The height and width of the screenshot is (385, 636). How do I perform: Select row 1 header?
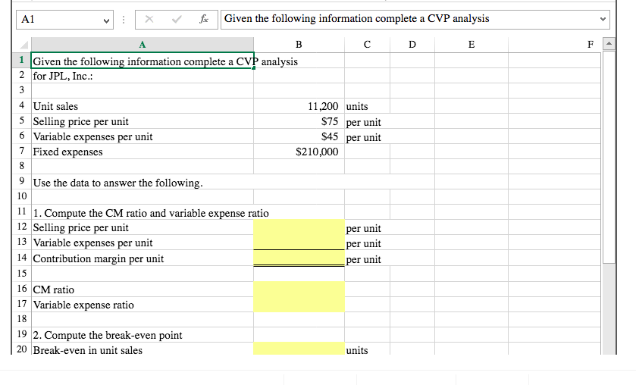tap(21, 60)
